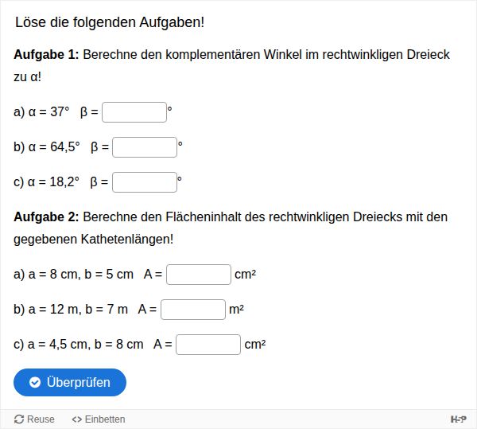This screenshot has width=477, height=429.
Task: Click the 'α = 37°' text
Action: [48, 111]
